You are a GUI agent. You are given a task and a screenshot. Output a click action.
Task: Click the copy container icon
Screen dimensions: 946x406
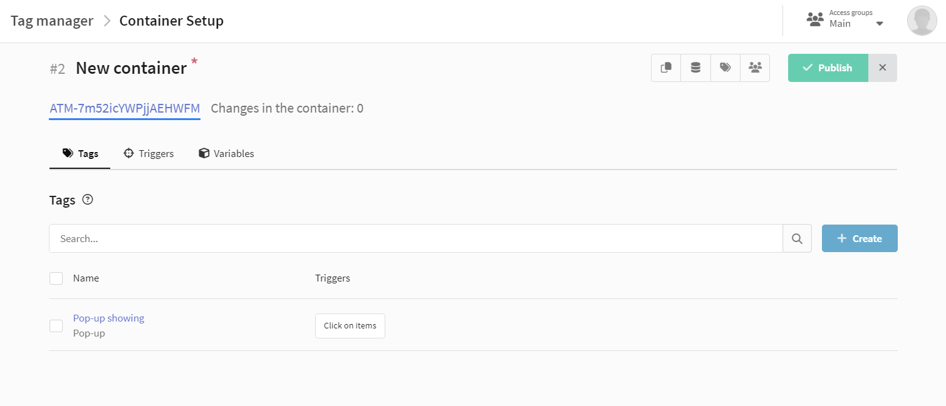coord(666,68)
